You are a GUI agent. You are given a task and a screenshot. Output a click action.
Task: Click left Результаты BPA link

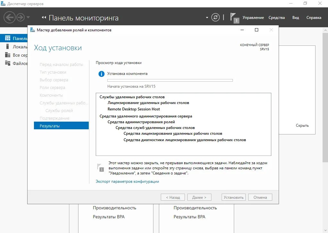click(109, 217)
